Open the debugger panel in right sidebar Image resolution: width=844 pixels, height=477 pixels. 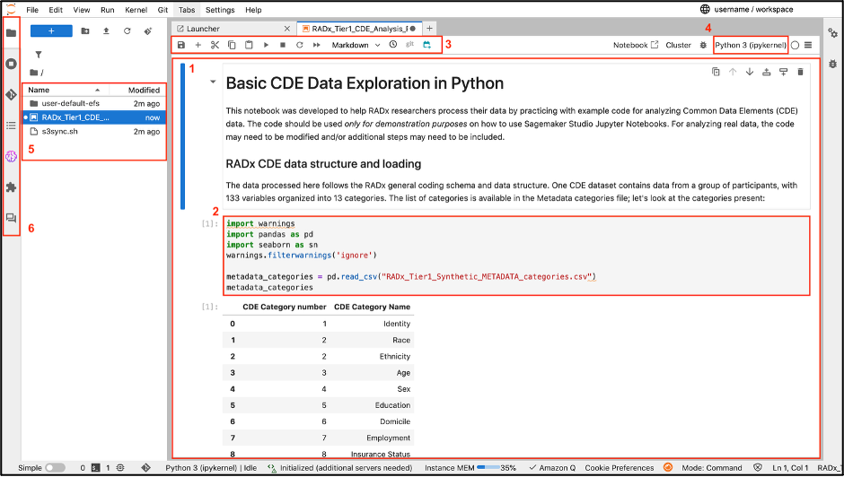point(833,64)
